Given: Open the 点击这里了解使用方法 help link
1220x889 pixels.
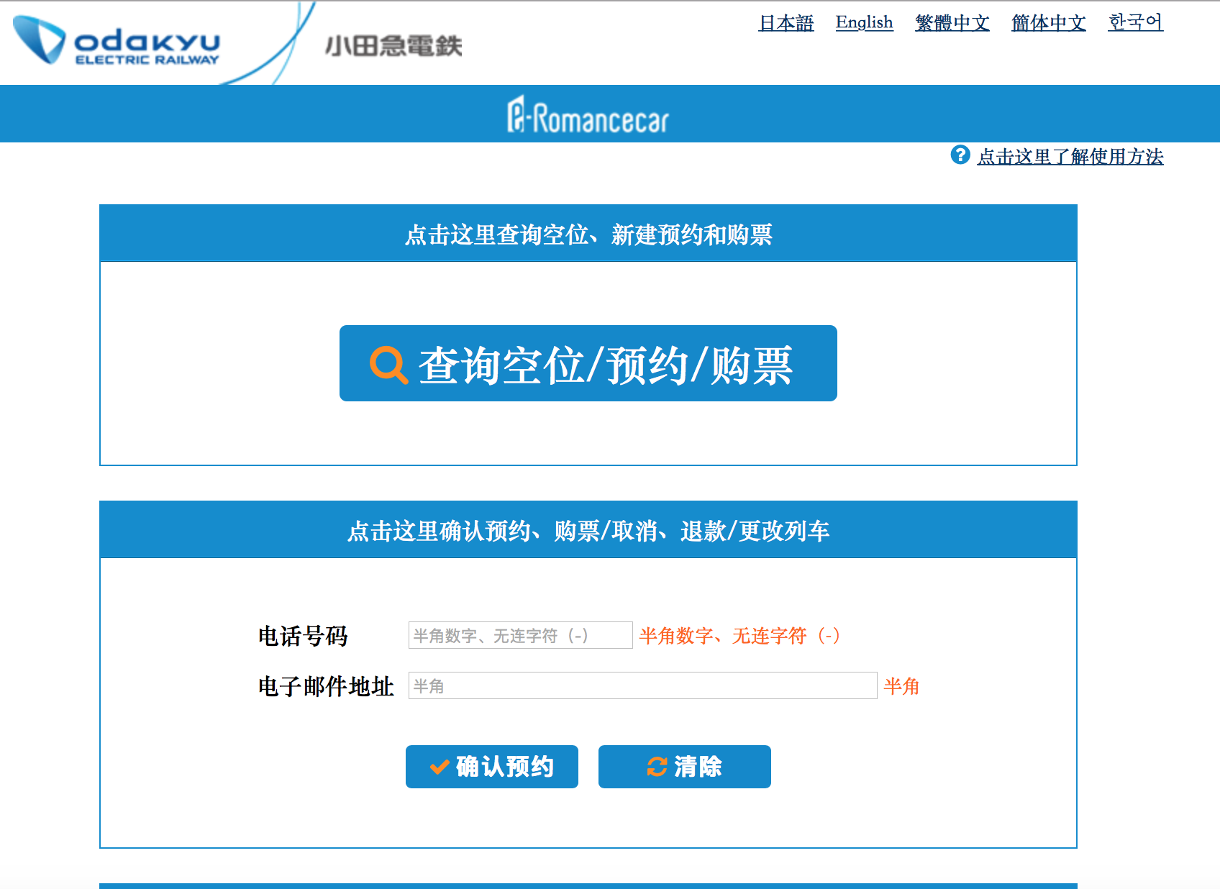Looking at the screenshot, I should point(1070,156).
